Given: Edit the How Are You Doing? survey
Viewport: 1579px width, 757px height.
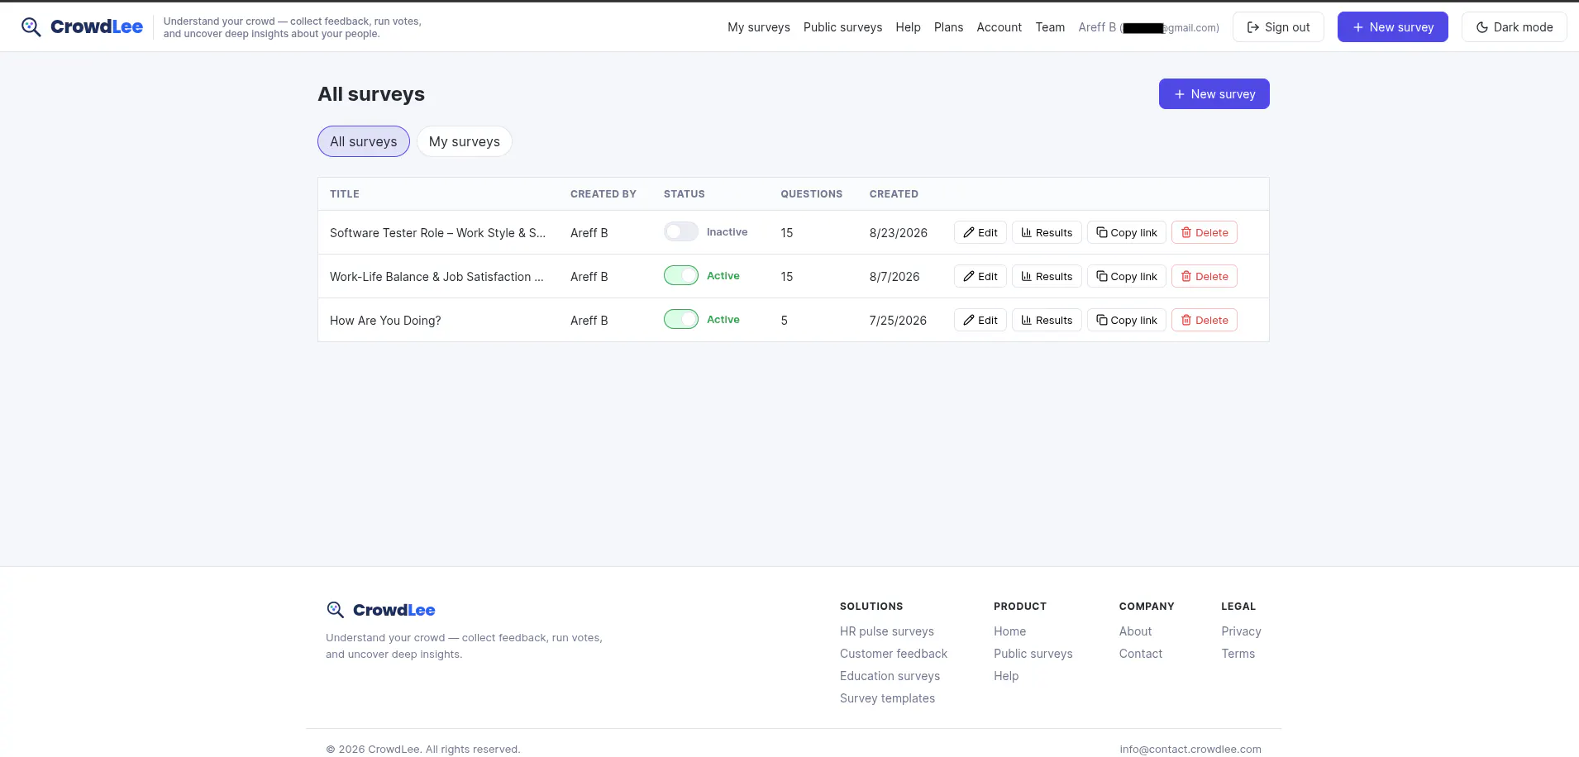Looking at the screenshot, I should (x=980, y=320).
